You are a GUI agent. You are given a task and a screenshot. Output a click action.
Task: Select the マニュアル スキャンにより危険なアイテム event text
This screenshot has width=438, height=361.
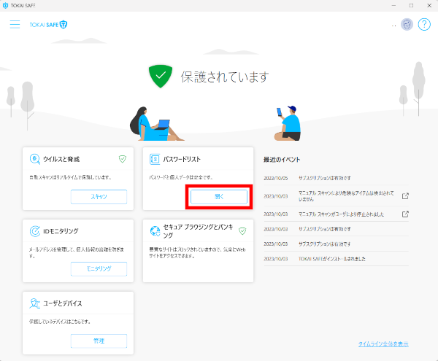pyautogui.click(x=346, y=196)
